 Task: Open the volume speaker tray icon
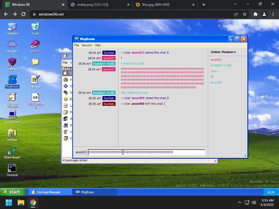254,202
